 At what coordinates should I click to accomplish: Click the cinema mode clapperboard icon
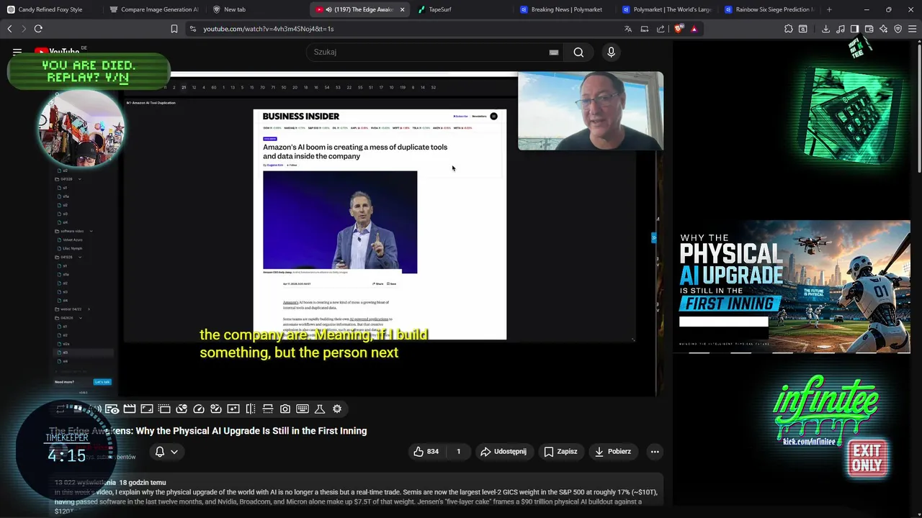[x=130, y=409]
